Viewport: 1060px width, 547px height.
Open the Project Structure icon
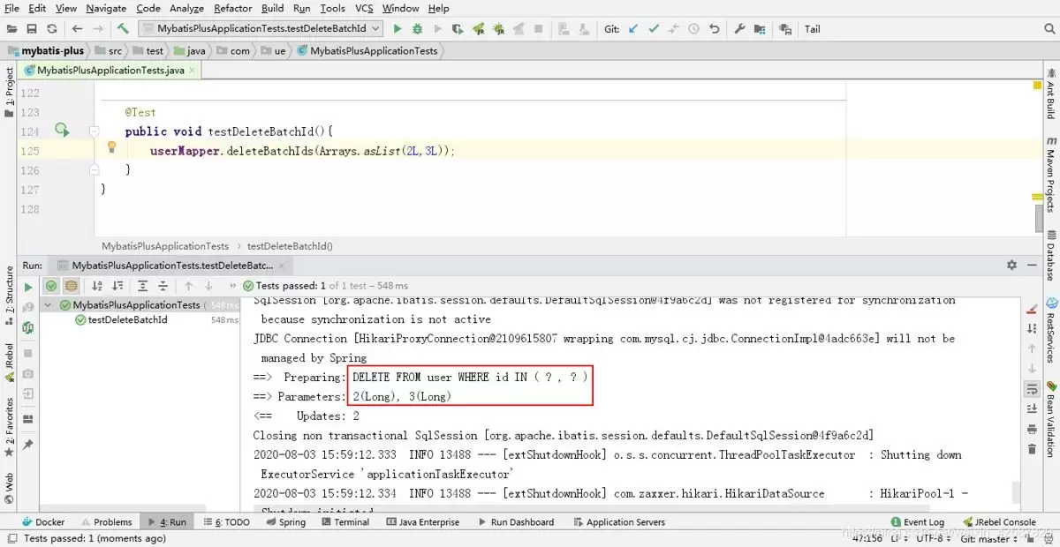click(x=761, y=29)
